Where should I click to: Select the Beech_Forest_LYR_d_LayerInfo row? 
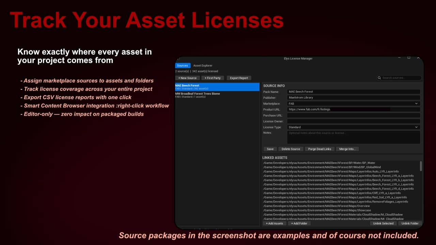[x=341, y=189]
